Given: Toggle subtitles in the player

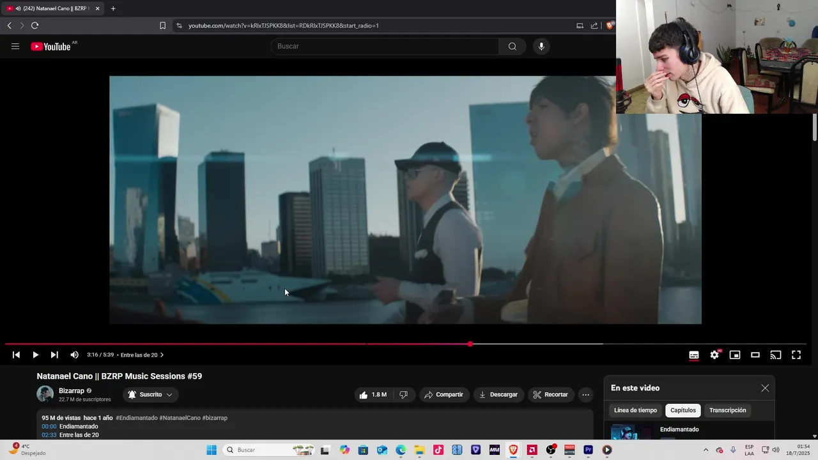Looking at the screenshot, I should [x=694, y=355].
